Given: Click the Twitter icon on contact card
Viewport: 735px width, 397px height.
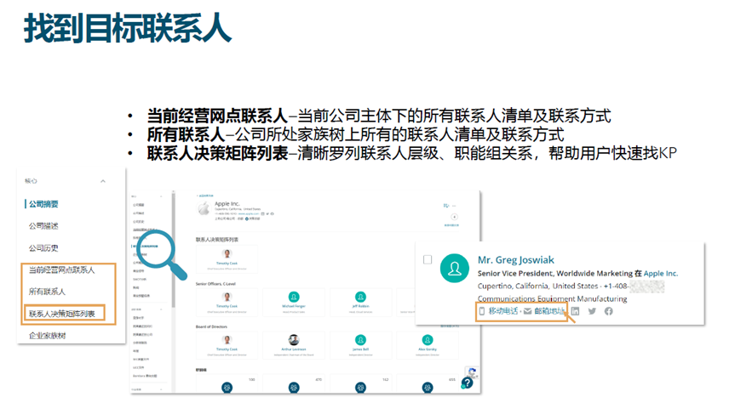Looking at the screenshot, I should click(592, 311).
